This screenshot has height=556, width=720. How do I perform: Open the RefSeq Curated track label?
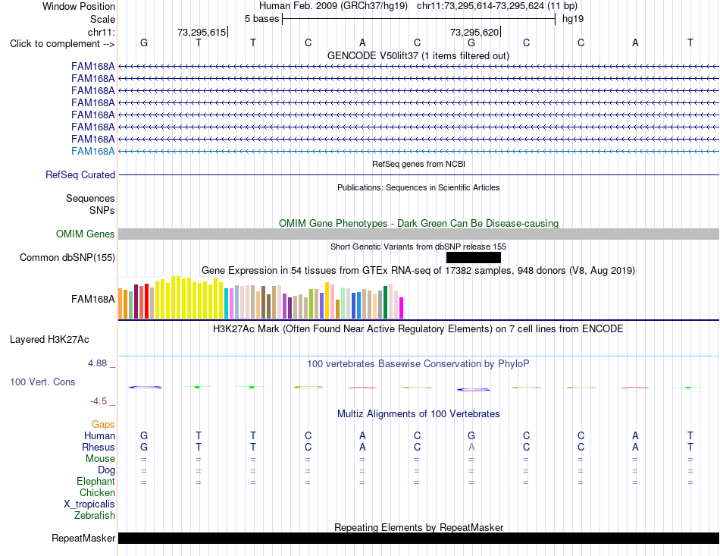80,174
